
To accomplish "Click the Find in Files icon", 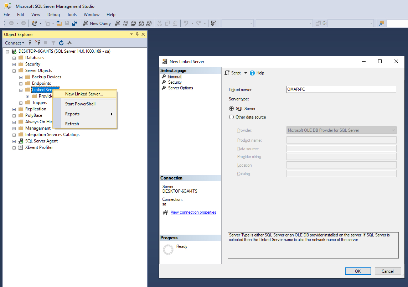I will [382, 24].
